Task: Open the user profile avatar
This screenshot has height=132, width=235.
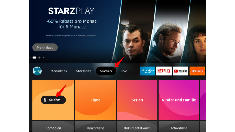Action: (x=37, y=71)
